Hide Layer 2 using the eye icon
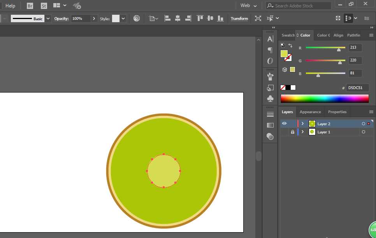Viewport: 376px width, 238px height. point(284,124)
